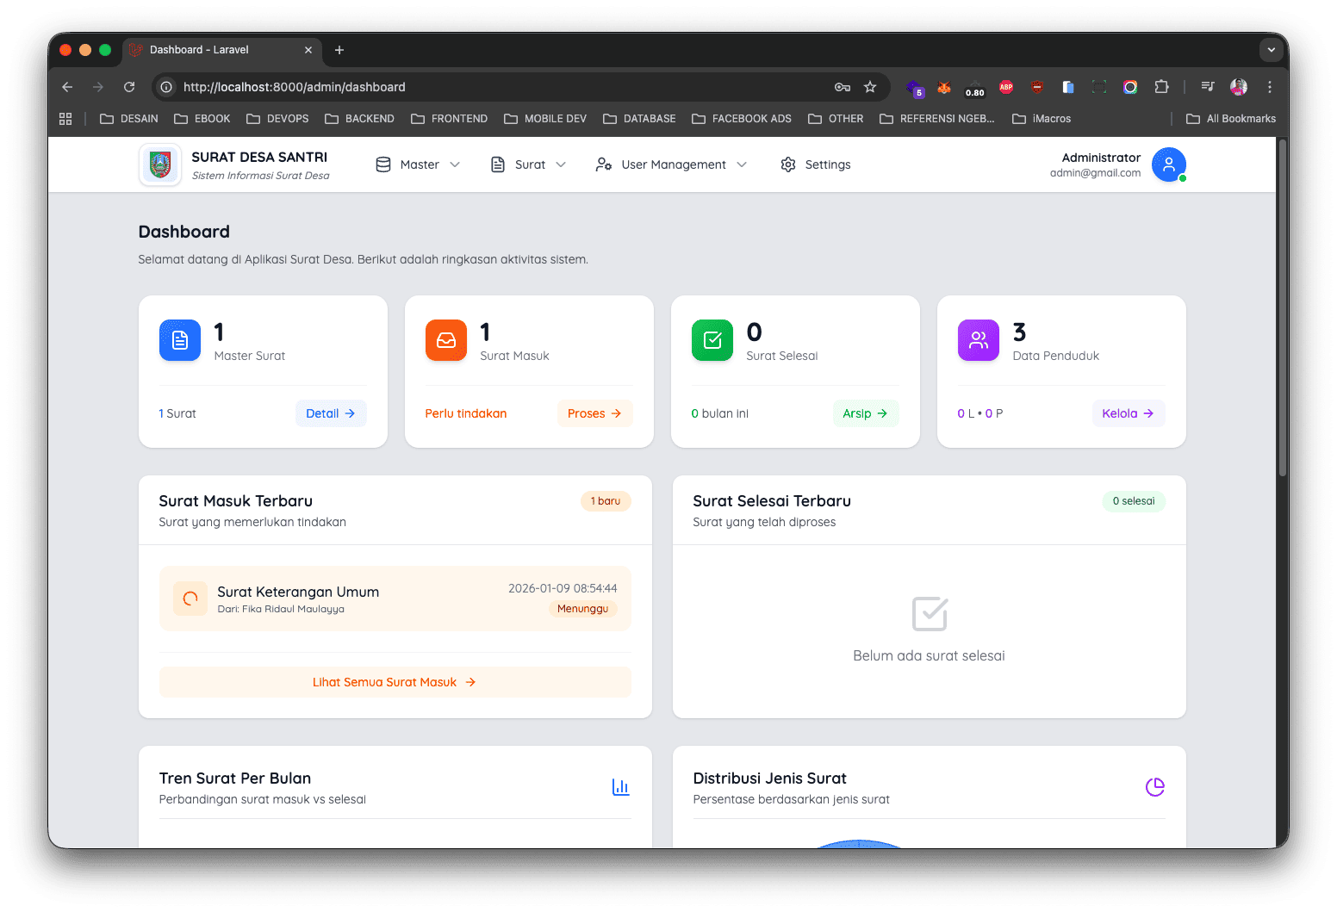
Task: Open the browser extensions puzzle icon
Action: point(1161,87)
